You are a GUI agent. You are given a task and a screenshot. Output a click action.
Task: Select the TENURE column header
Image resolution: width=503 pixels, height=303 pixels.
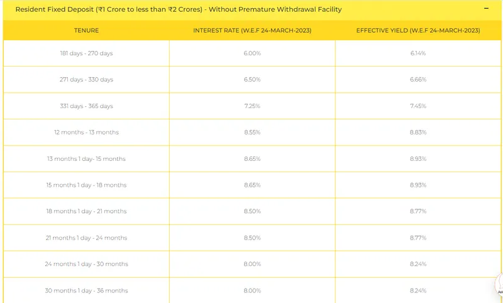[x=86, y=30]
